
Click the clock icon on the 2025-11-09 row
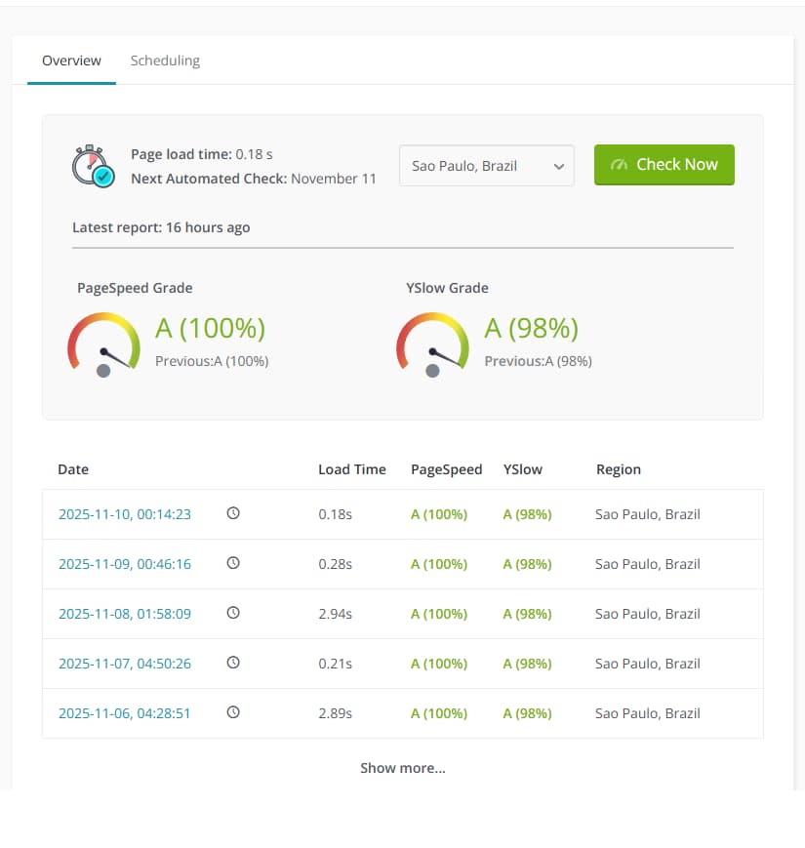coord(232,561)
